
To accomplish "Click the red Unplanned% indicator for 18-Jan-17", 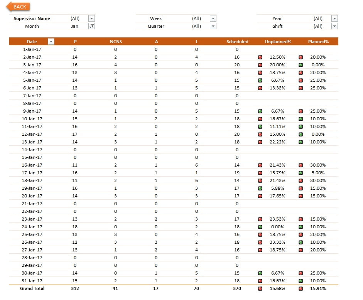I will click(260, 180).
